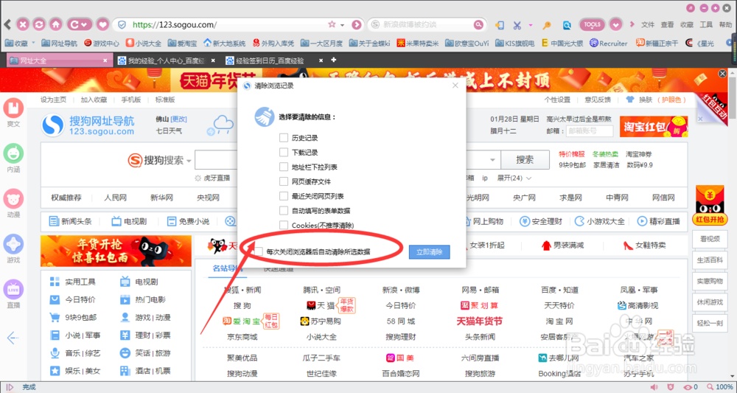
Task: Click the speaker mute icon in status bar
Action: click(x=654, y=387)
